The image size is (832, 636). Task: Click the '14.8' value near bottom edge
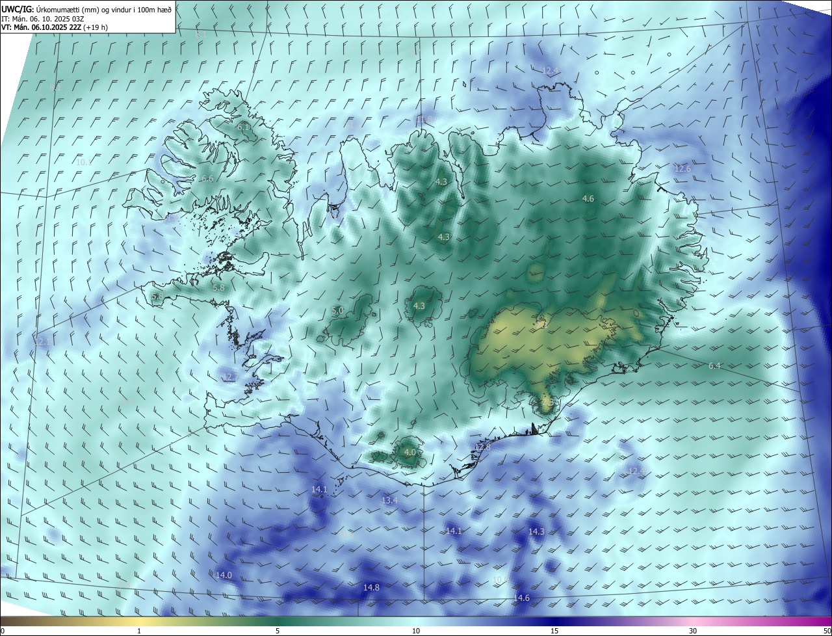click(x=371, y=587)
